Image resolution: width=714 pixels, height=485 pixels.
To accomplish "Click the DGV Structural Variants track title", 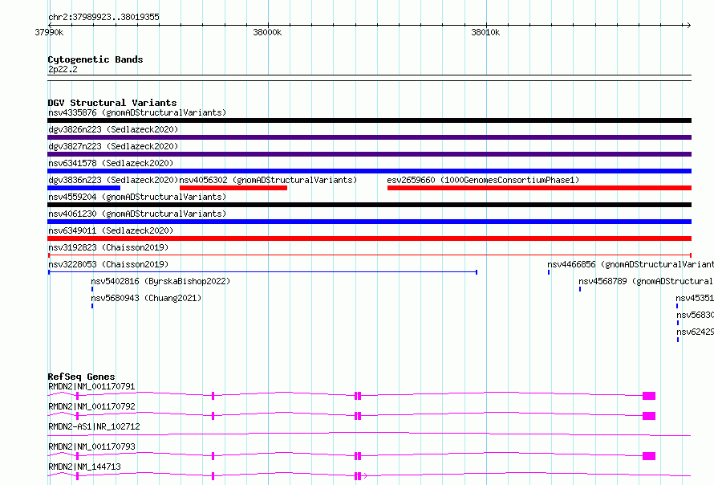I will tap(112, 103).
